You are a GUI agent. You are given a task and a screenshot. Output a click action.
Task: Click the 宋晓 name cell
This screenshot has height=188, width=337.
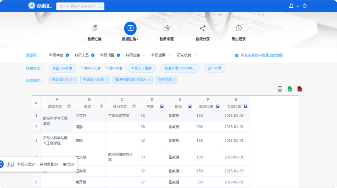(90, 140)
